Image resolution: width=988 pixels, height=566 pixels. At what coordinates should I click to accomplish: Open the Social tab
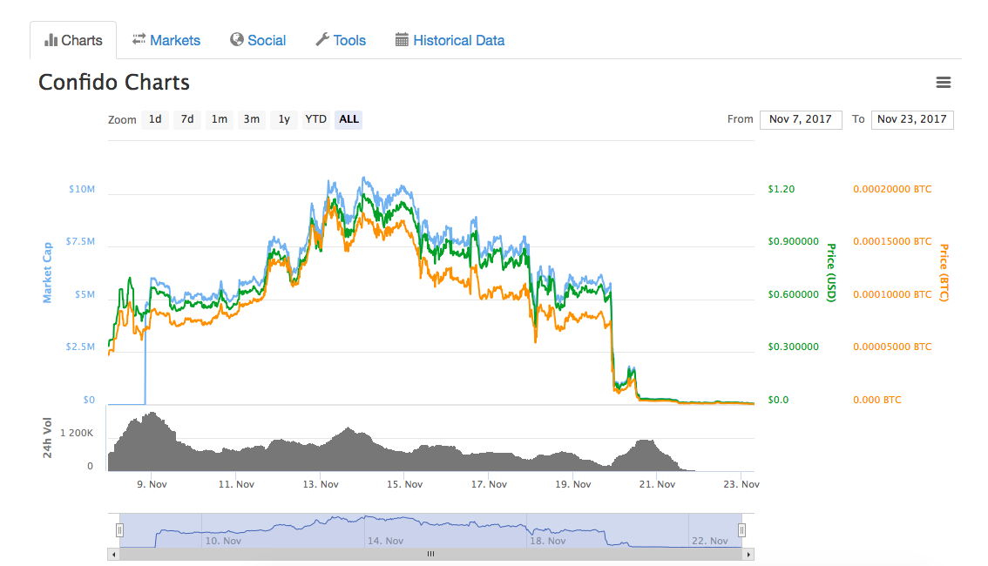(259, 40)
